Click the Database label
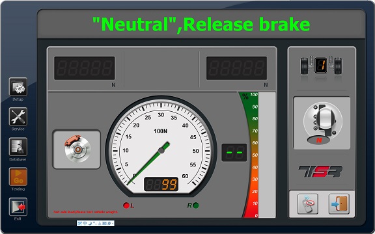This screenshot has height=234, width=375. (18, 159)
